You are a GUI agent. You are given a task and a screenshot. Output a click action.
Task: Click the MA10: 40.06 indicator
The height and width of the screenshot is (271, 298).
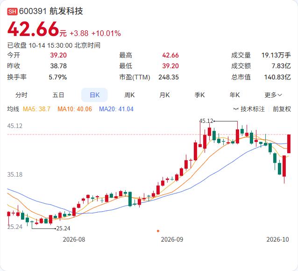tap(75, 109)
